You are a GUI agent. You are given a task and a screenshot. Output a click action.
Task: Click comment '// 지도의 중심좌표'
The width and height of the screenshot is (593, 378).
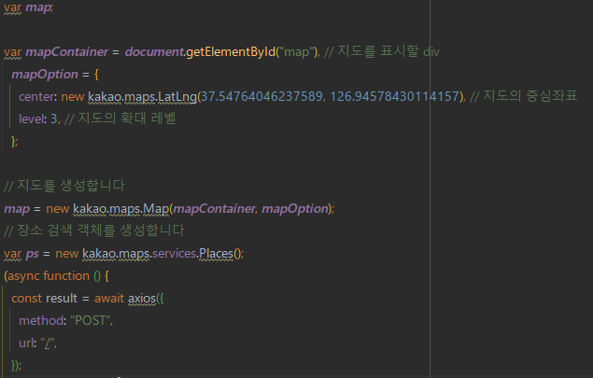point(524,96)
